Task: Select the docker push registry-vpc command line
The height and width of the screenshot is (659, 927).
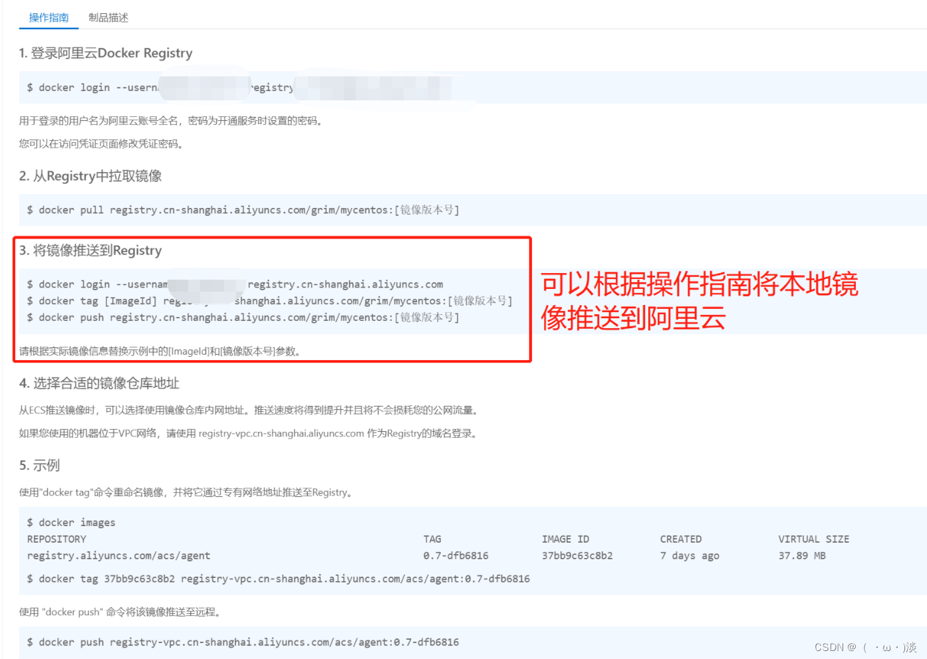Action: (x=243, y=642)
